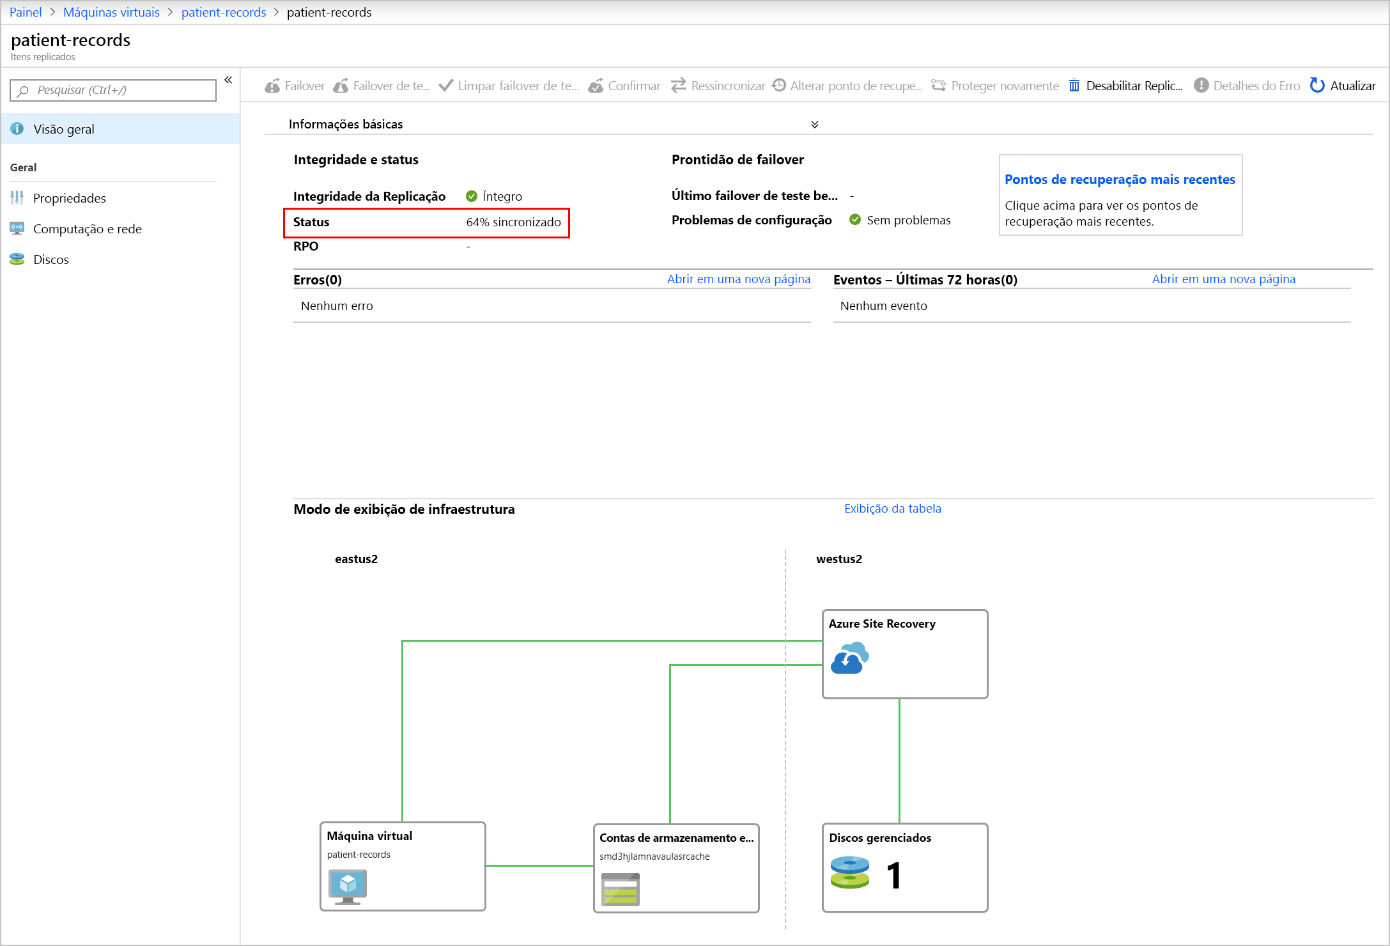Viewport: 1390px width, 946px height.
Task: Click the Failover de teste toolbar button
Action: [382, 86]
